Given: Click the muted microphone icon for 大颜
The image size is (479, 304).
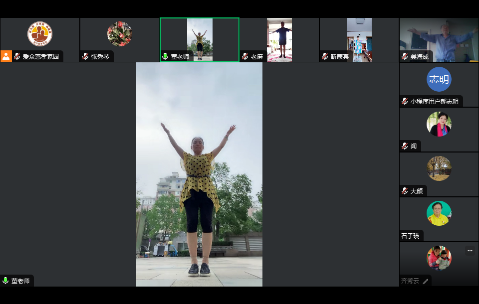Looking at the screenshot, I should coord(405,191).
